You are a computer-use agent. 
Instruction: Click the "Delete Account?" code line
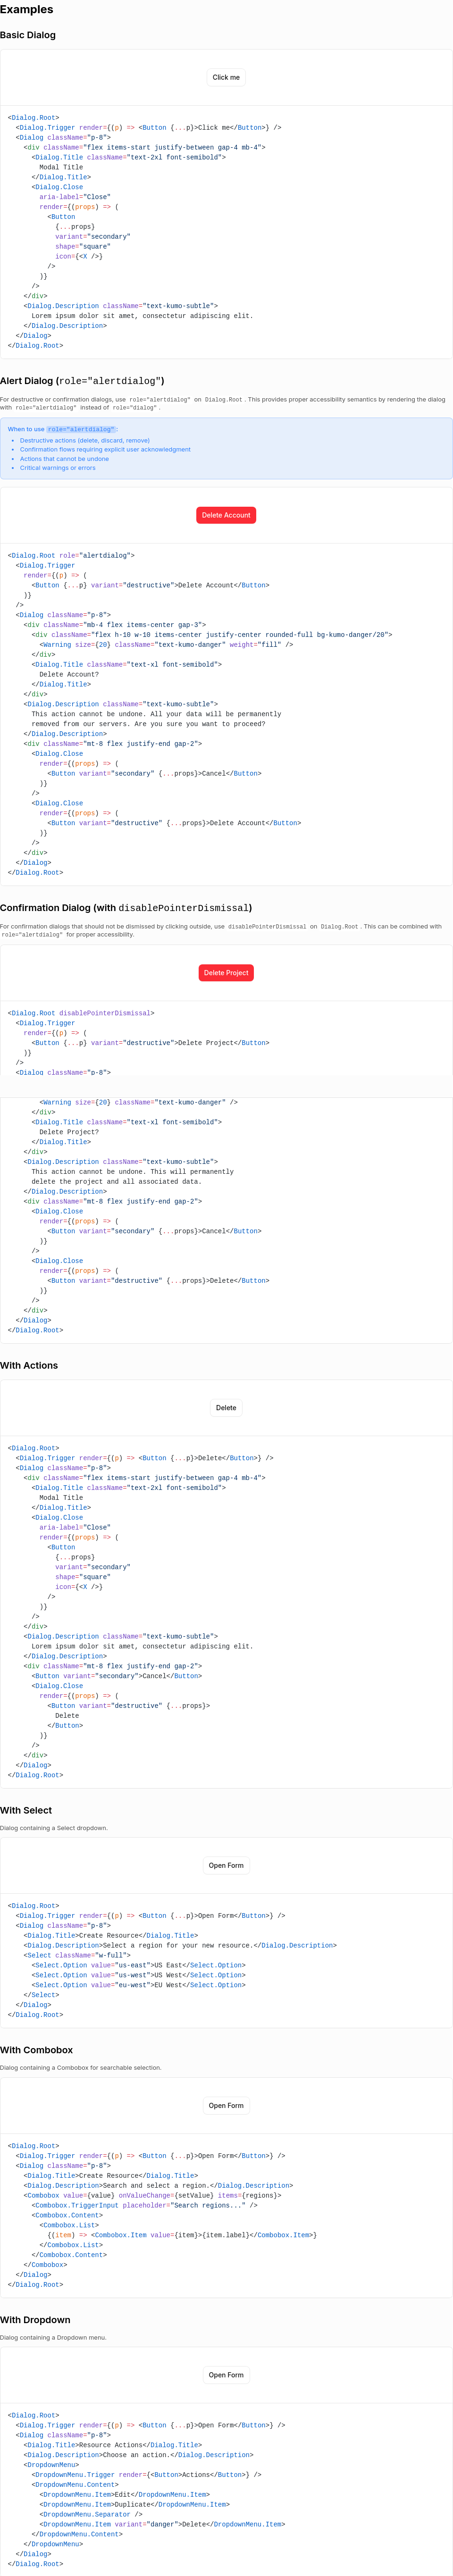click(x=69, y=675)
